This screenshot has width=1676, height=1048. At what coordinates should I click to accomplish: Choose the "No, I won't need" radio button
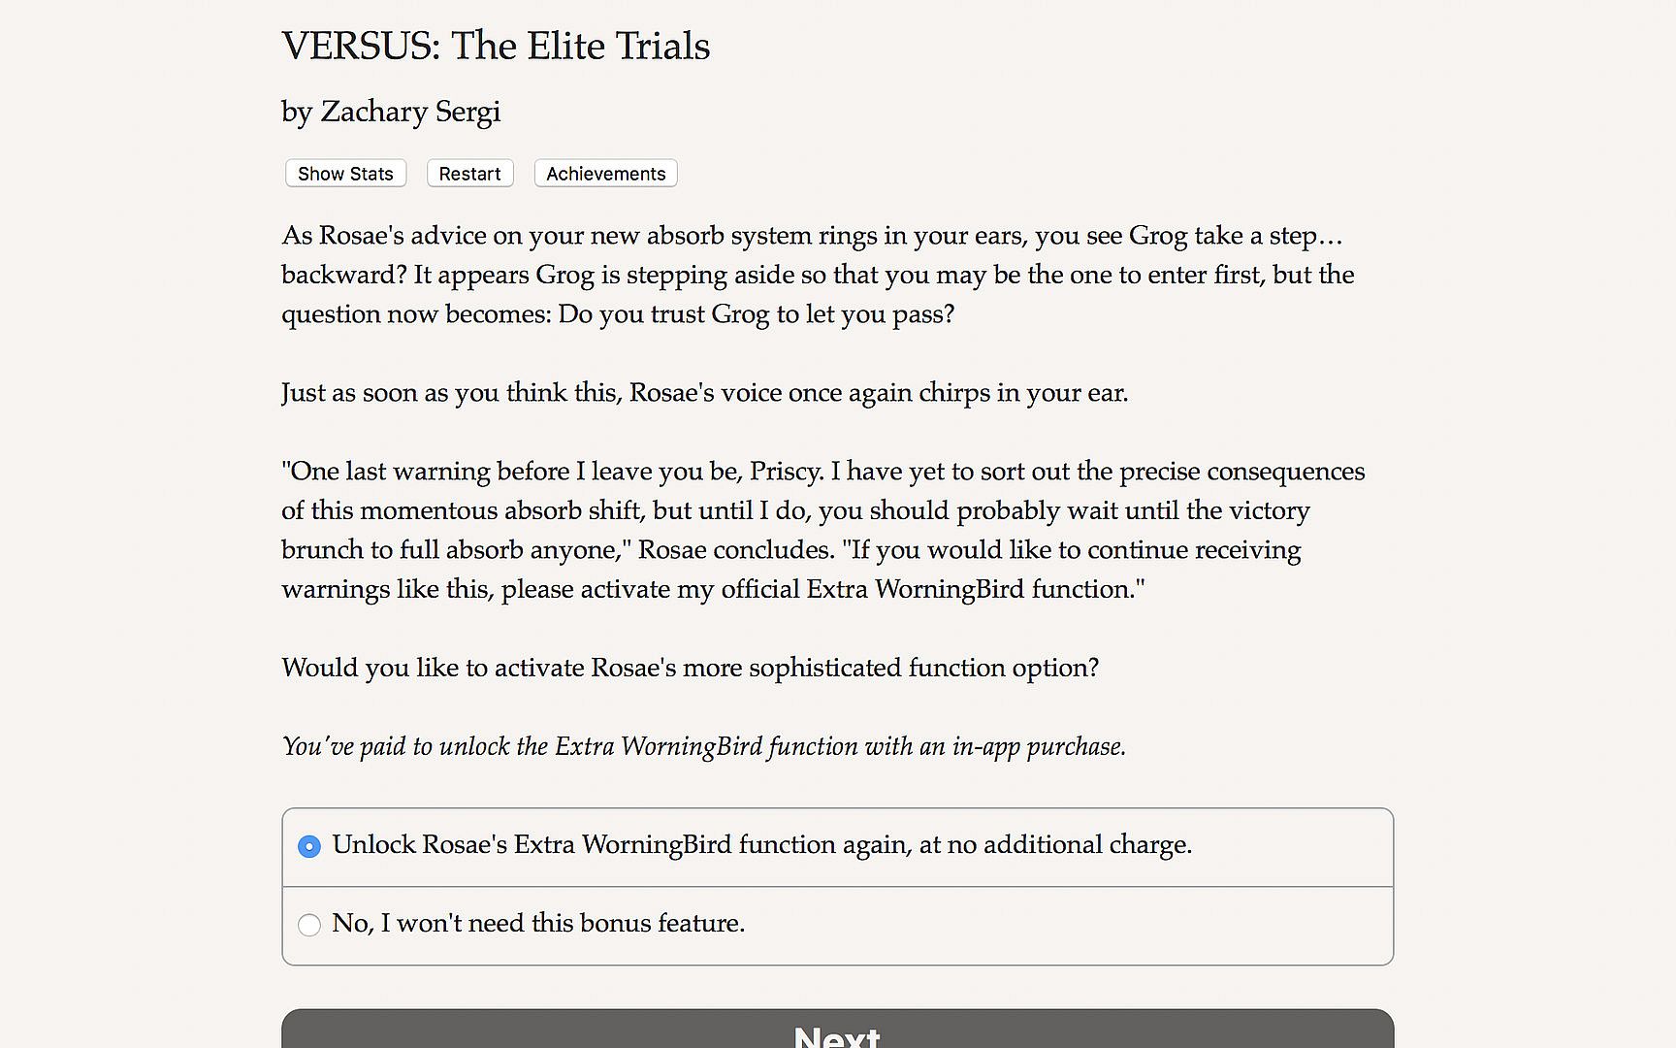(309, 925)
